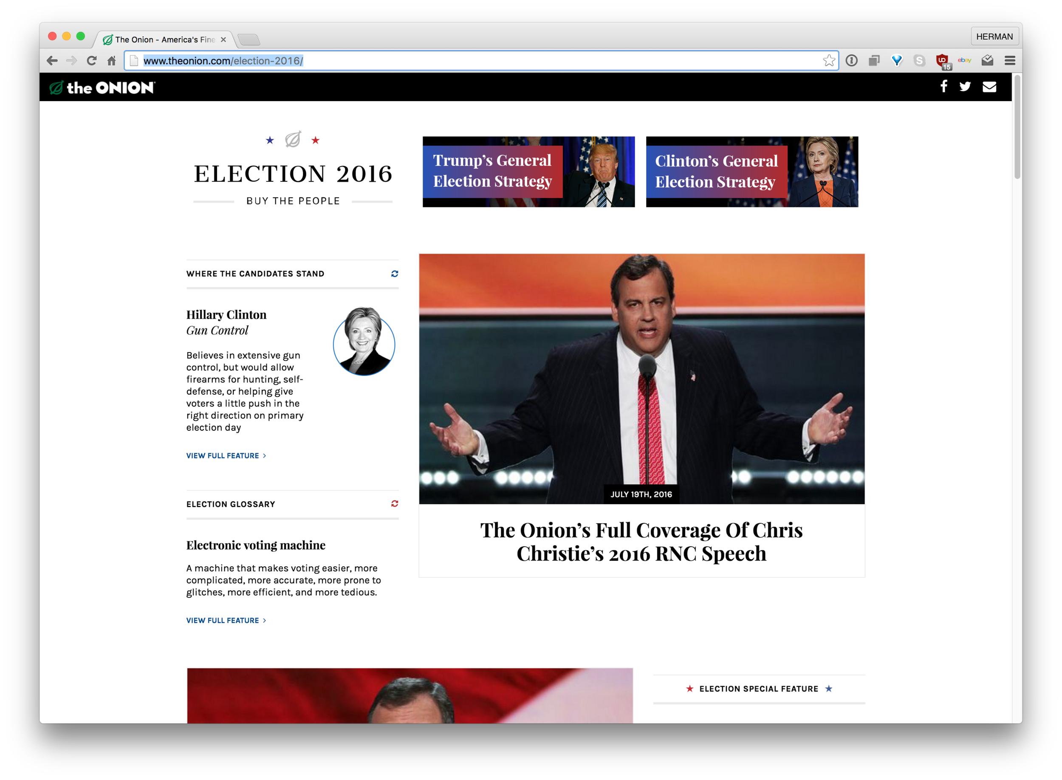Click the partially visible red article image

[410, 695]
